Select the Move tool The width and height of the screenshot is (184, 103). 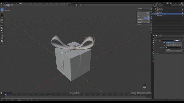[x=2, y=15]
